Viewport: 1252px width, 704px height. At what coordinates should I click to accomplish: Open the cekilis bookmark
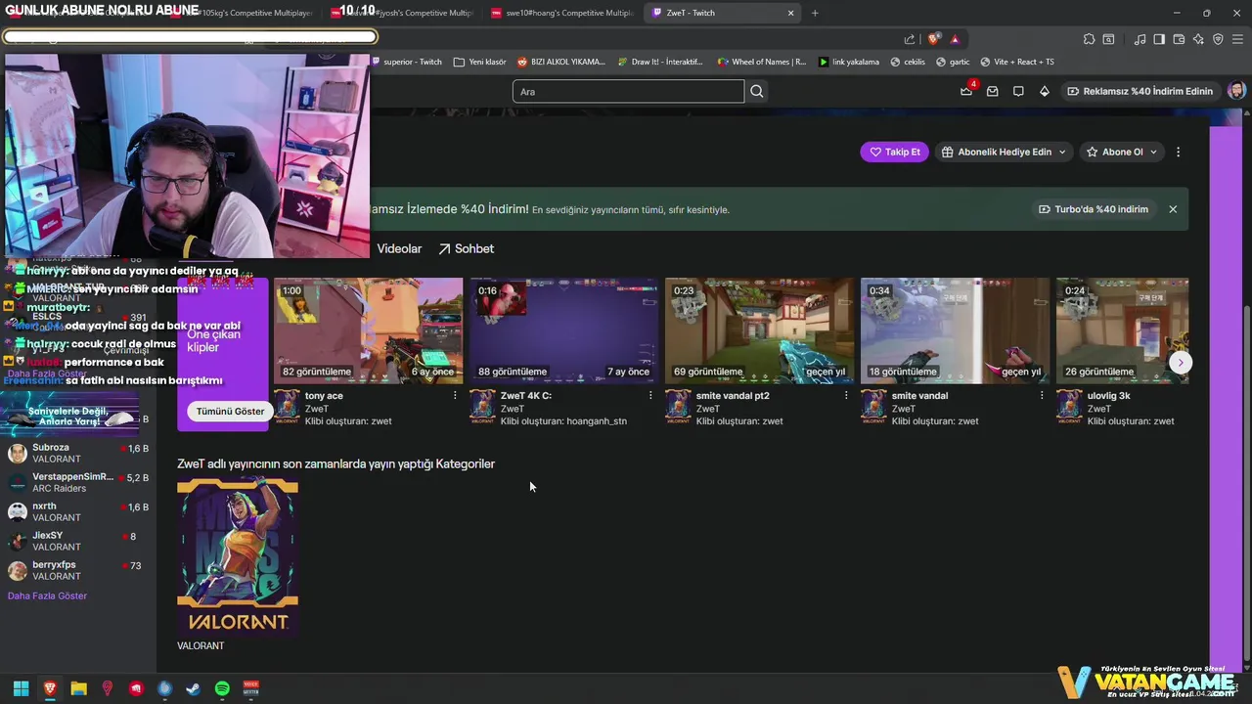click(x=908, y=62)
